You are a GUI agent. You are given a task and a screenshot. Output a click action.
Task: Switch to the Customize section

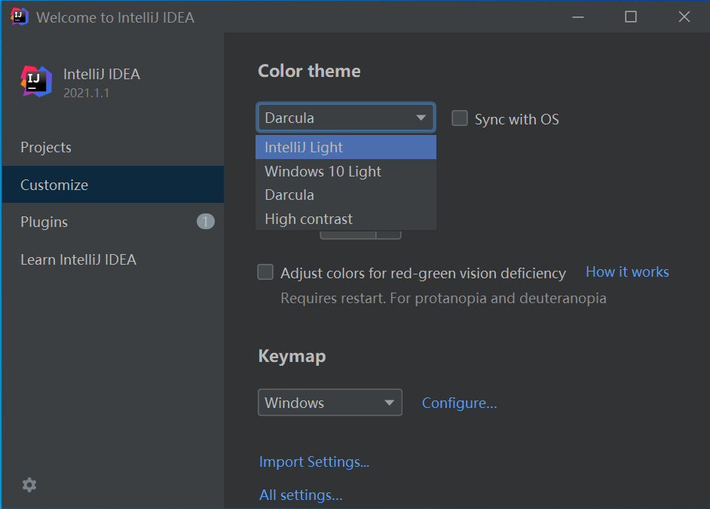(x=113, y=184)
